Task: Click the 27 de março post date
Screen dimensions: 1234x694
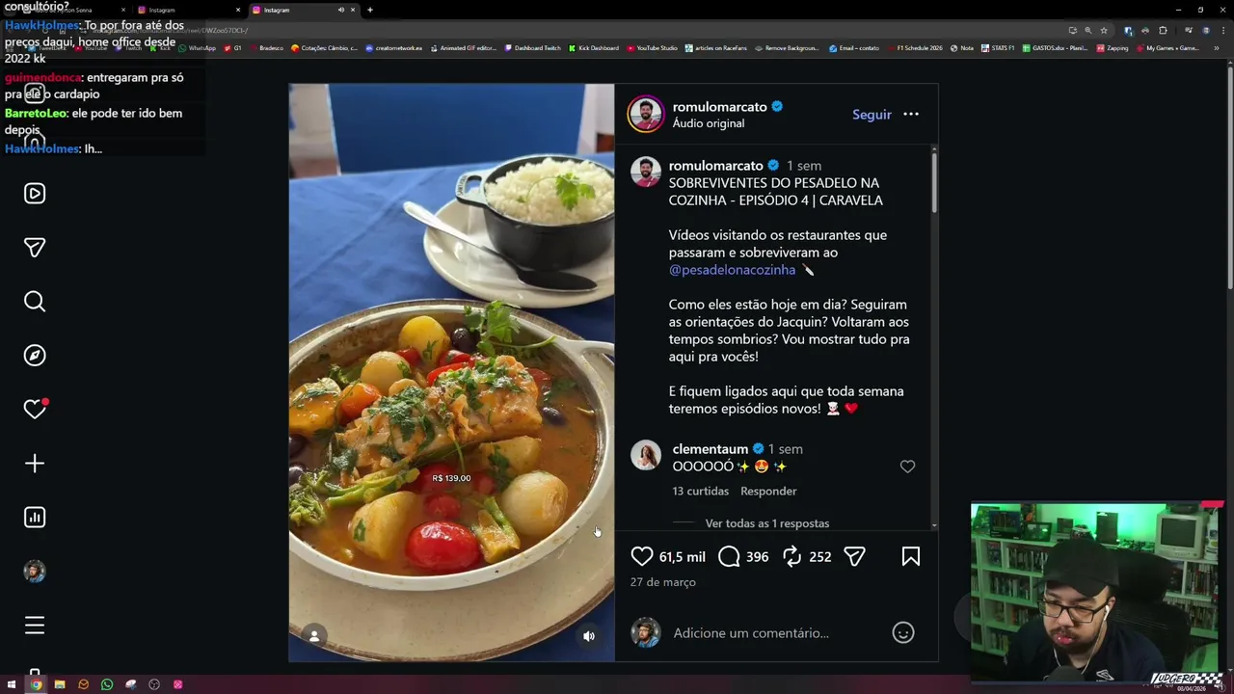Action: point(662,582)
